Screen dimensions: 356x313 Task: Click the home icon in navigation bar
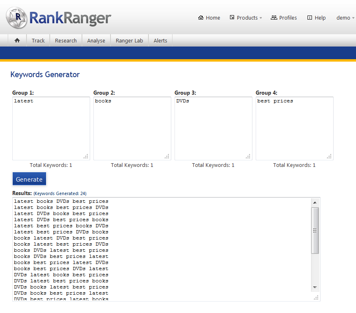click(x=17, y=40)
